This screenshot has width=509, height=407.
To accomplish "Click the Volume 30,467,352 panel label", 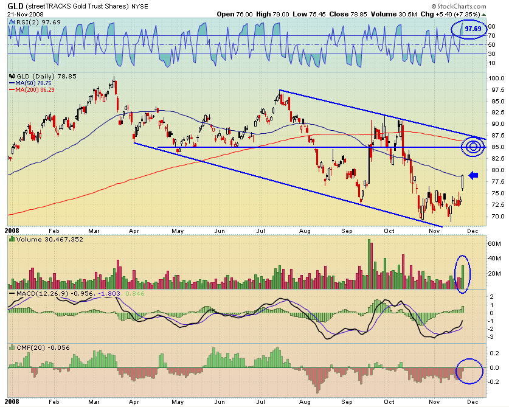I will 50,239.
